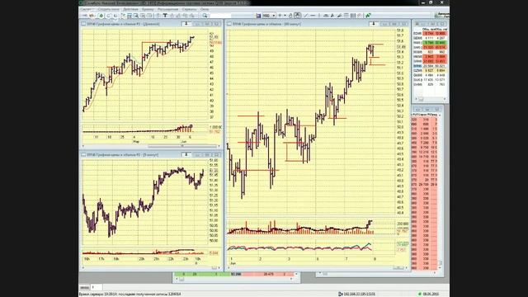Click the zoom magnifier icon in left toolbar group

tap(136, 16)
